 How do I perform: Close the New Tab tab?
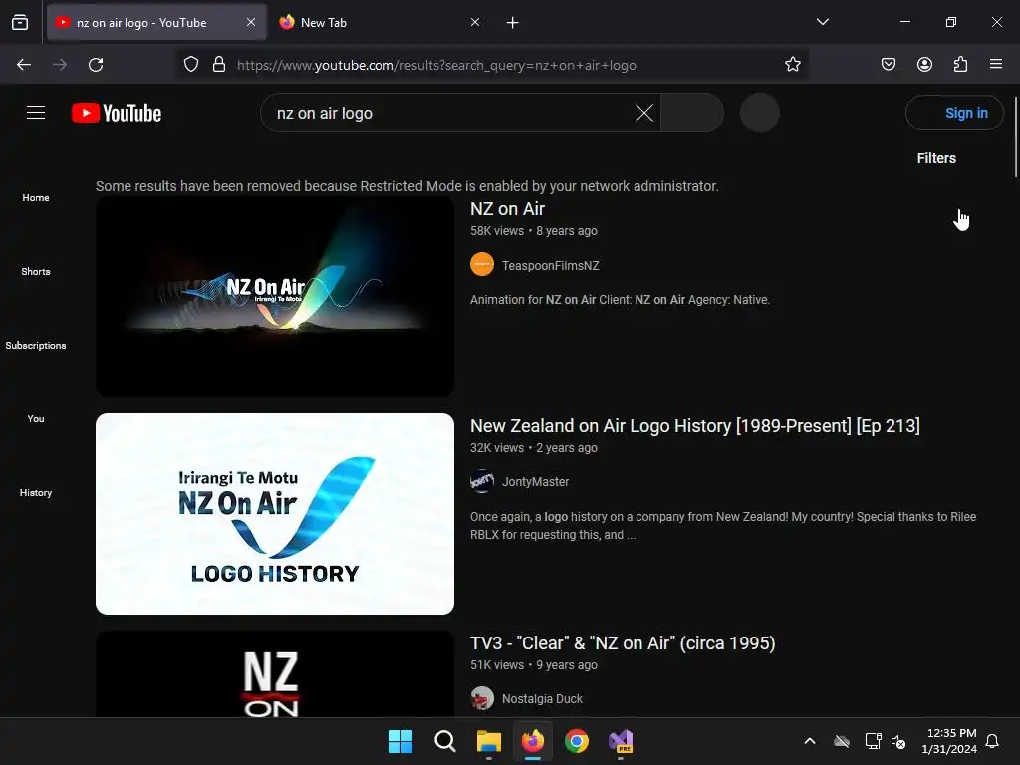click(475, 22)
